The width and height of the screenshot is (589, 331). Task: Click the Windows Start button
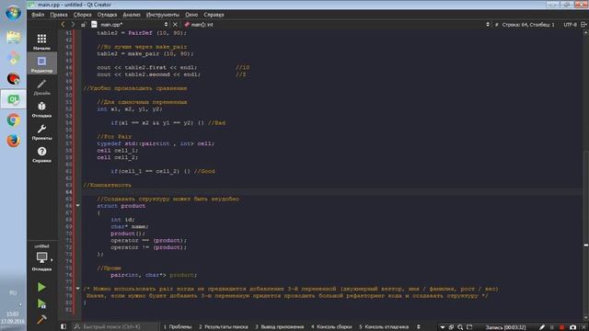coord(13,13)
